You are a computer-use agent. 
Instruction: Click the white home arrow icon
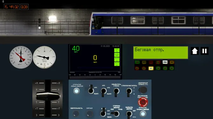click(195, 51)
